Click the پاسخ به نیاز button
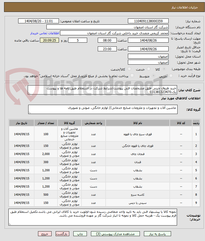The image size is (205, 241). [157, 234]
